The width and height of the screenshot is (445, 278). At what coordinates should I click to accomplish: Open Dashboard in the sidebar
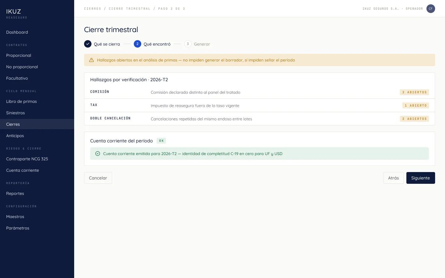click(x=37, y=32)
